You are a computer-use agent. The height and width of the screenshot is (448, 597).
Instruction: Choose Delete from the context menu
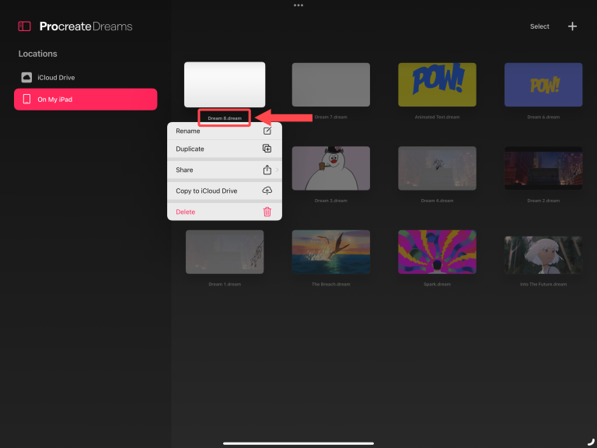pos(225,212)
